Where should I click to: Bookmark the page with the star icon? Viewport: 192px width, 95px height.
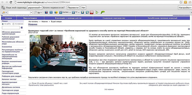181,2
